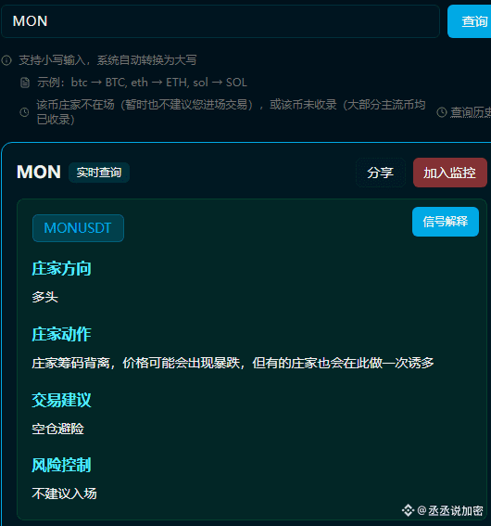This screenshot has width=491, height=526.
Task: Click the @丞丞说加密 watermark text
Action: tap(450, 510)
